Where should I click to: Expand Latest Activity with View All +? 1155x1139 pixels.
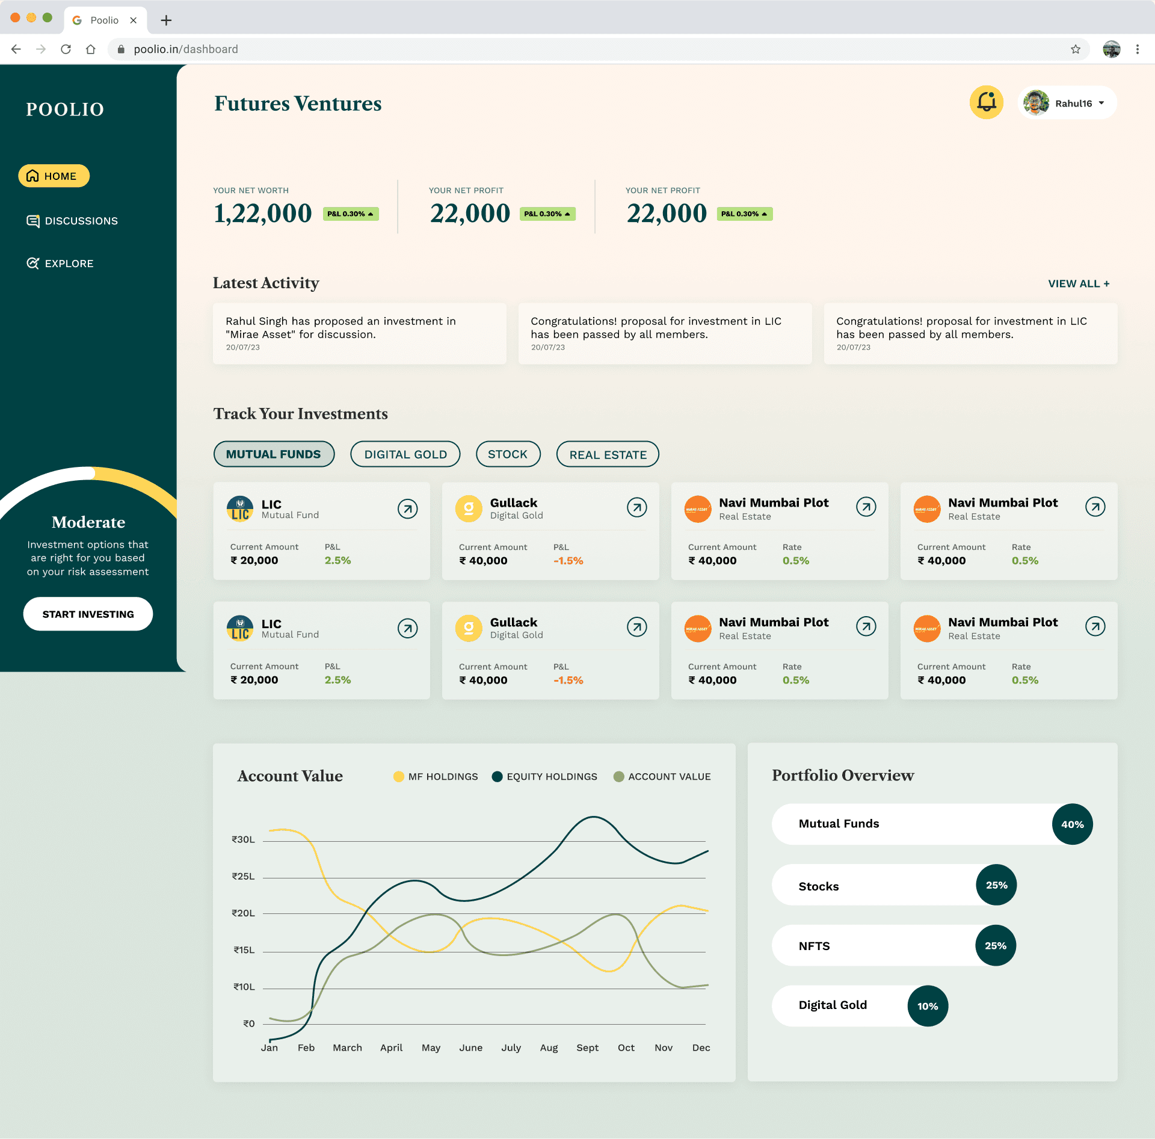pos(1078,283)
